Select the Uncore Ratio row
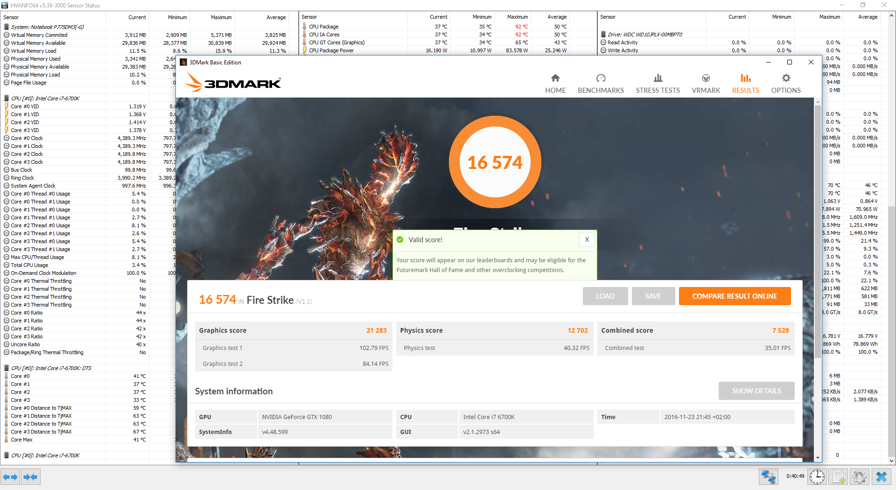 [89, 344]
